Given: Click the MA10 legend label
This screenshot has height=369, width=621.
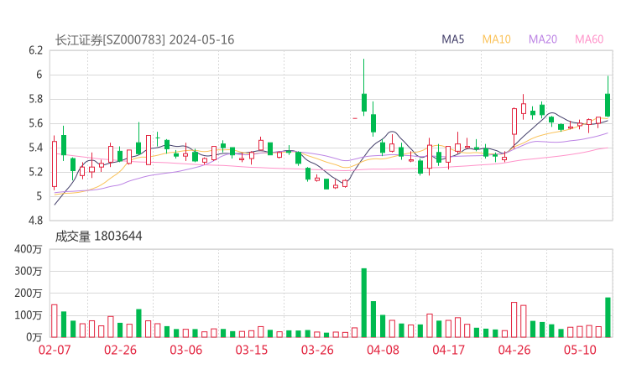Looking at the screenshot, I should pyautogui.click(x=496, y=39).
